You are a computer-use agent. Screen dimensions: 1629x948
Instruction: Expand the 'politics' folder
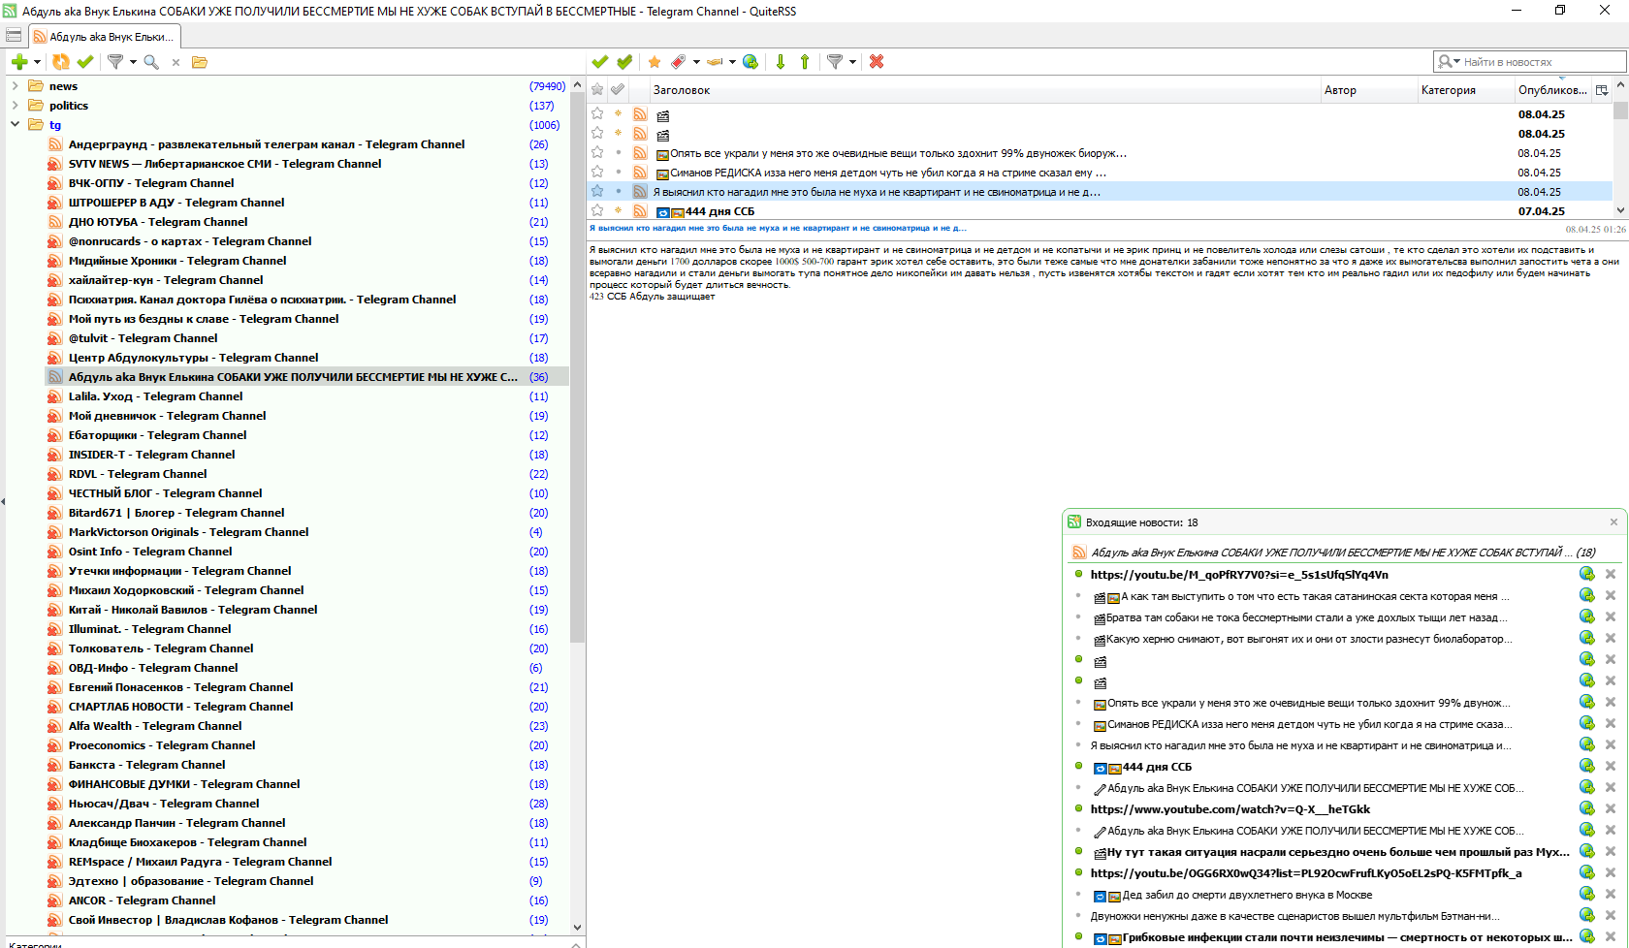click(x=15, y=106)
